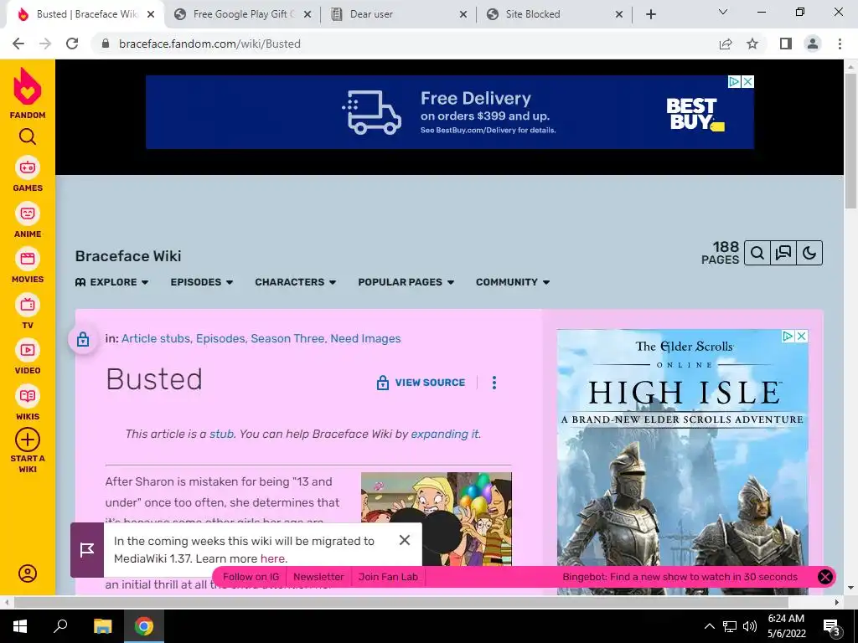Viewport: 858px width, 643px height.
Task: Open the Windows Start menu
Action: [20, 626]
